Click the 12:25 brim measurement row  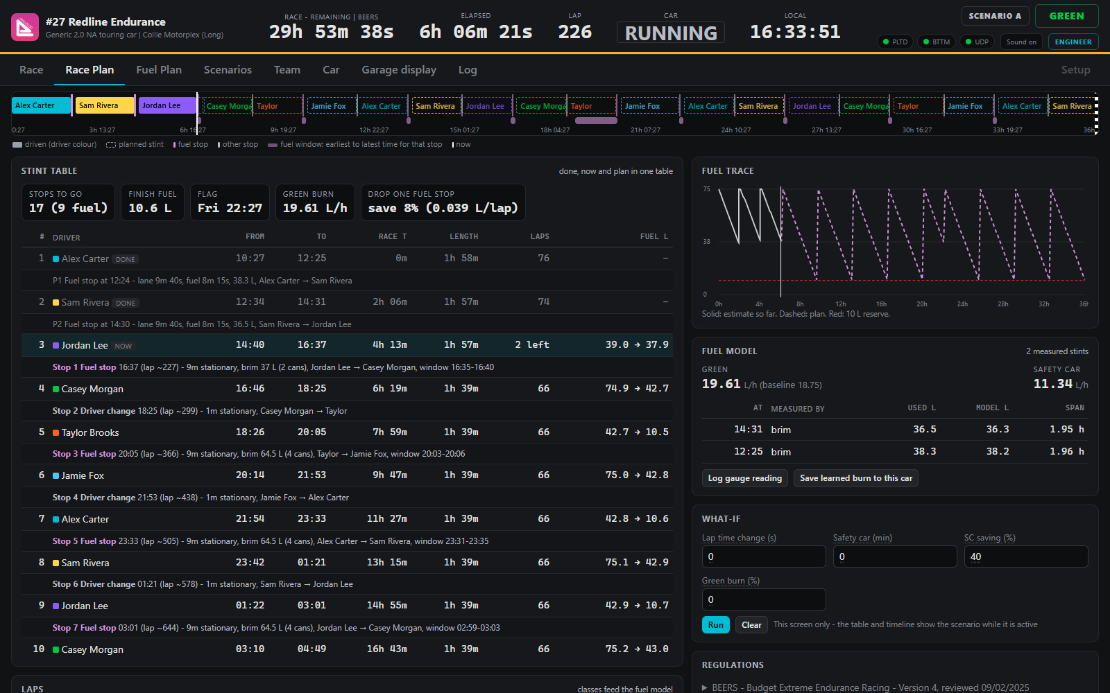[895, 452]
